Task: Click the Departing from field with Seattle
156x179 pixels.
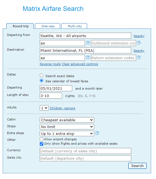Action: (85, 36)
